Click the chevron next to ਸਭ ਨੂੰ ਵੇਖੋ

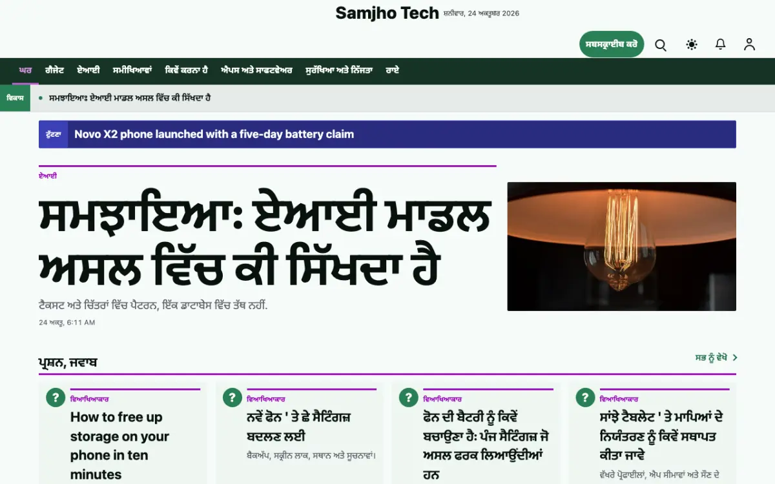735,358
